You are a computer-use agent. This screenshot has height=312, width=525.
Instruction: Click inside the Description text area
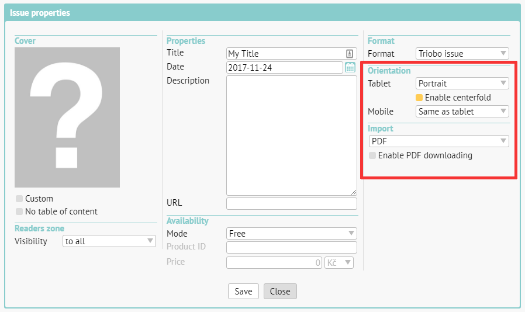point(292,135)
